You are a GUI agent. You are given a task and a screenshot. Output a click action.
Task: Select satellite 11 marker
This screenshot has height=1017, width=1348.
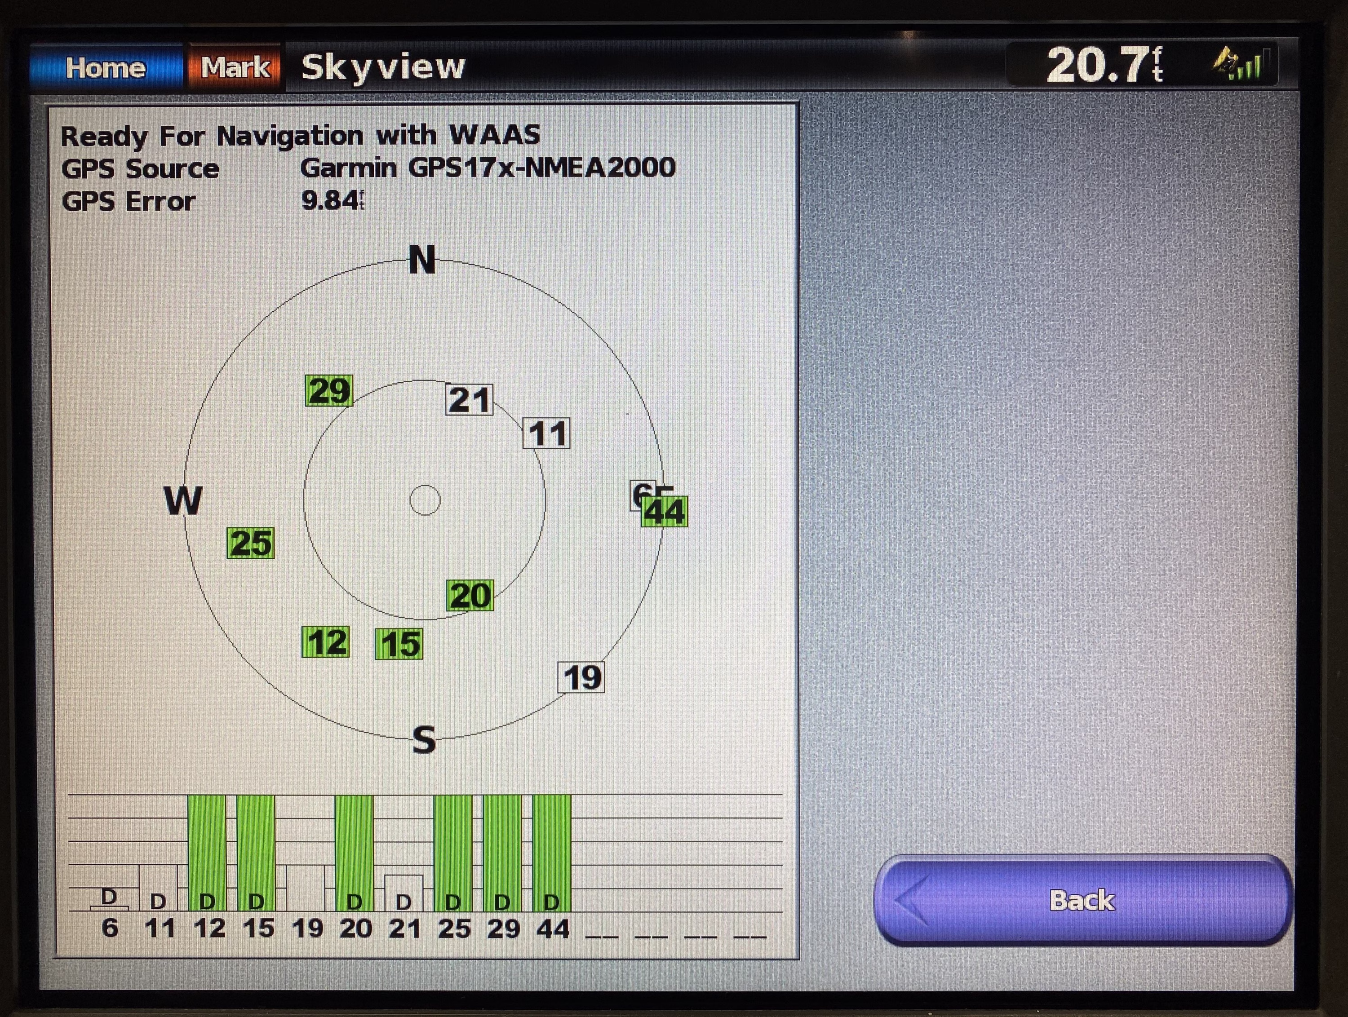click(x=547, y=433)
